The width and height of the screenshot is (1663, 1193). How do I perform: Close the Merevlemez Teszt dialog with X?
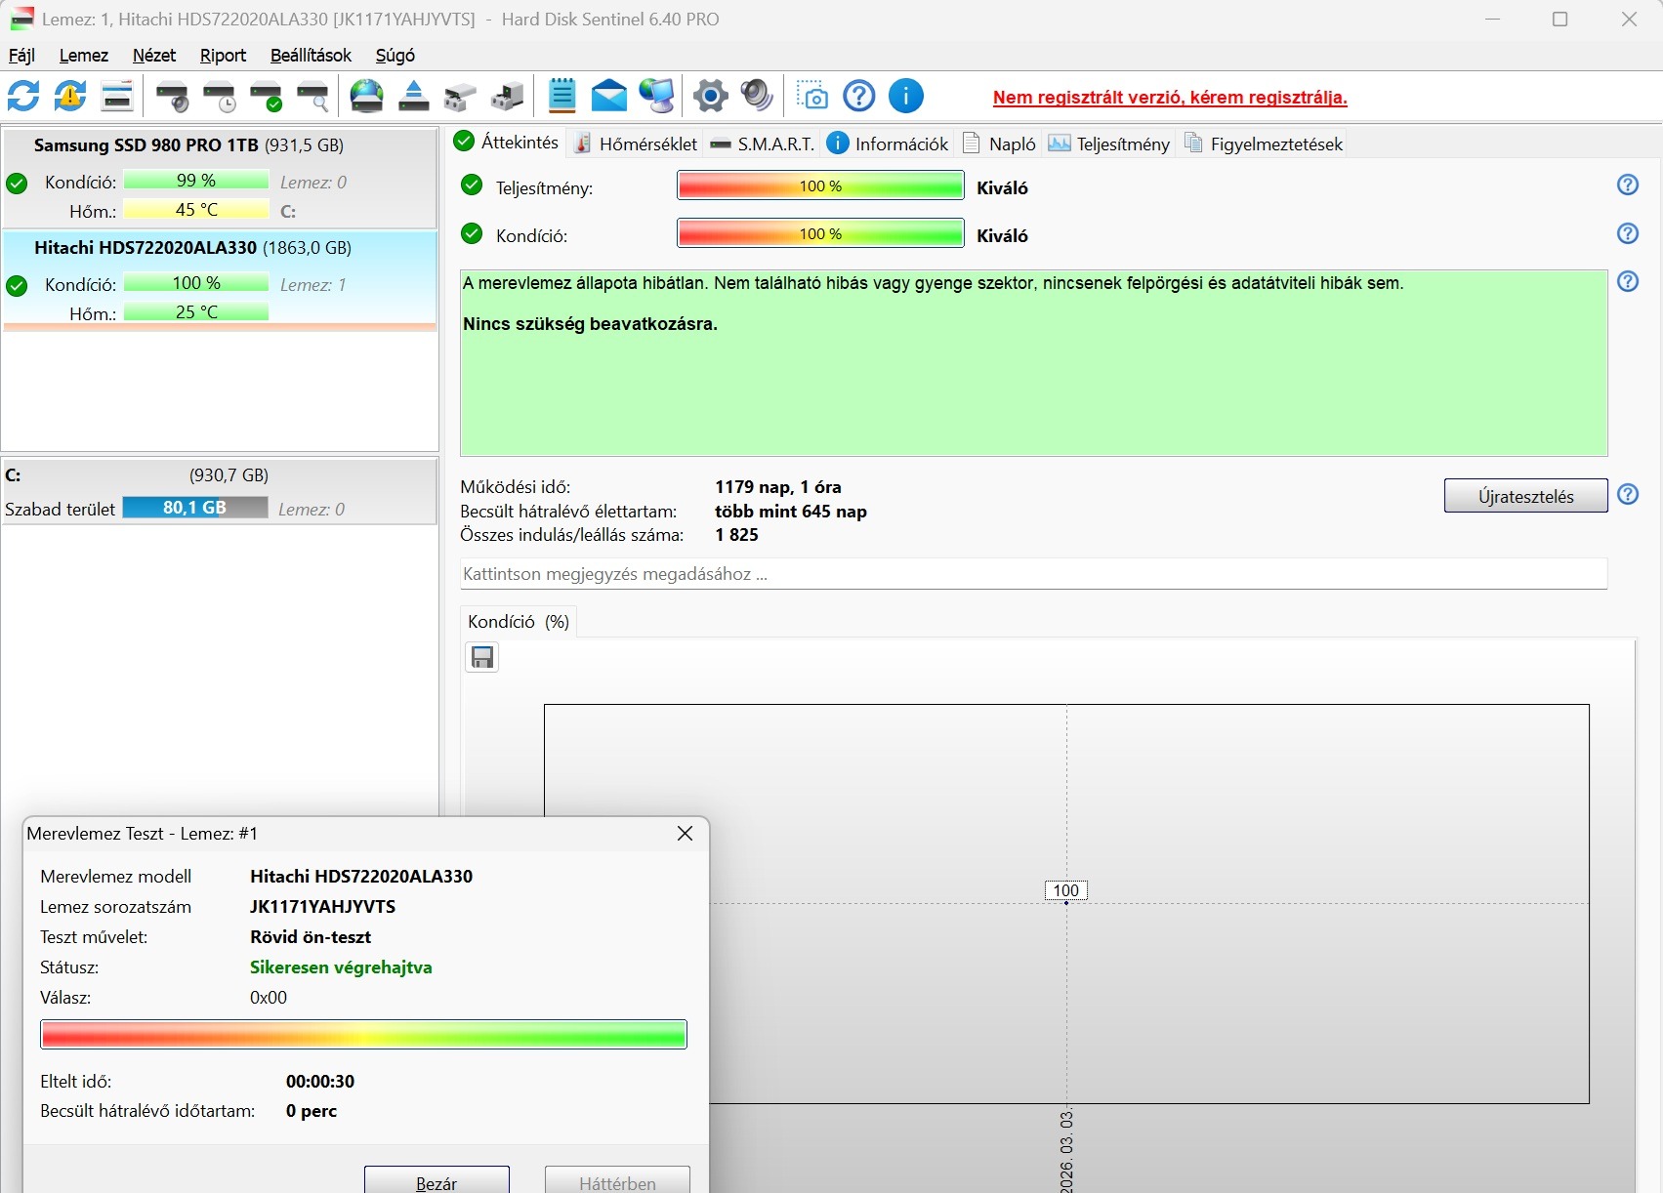[x=686, y=833]
